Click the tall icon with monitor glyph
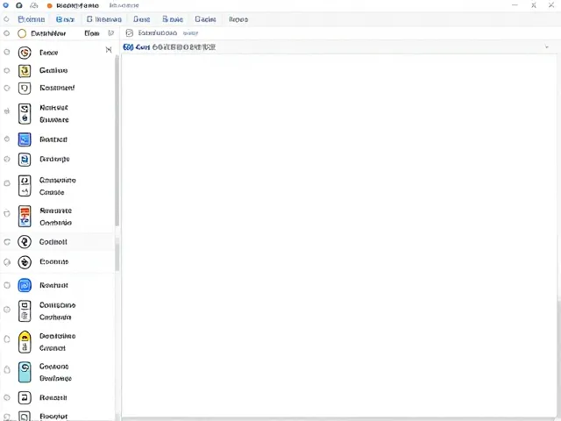 point(25,310)
